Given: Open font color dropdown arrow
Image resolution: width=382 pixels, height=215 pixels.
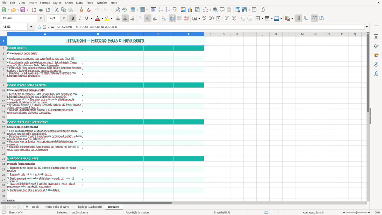Looking at the screenshot, I should (102, 18).
